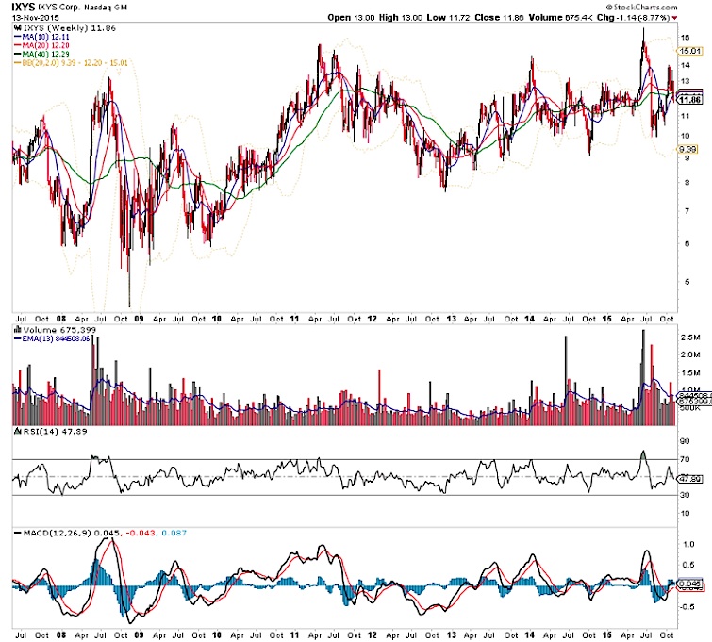
Task: Click the 8 label on price axis
Action: pyautogui.click(x=687, y=183)
